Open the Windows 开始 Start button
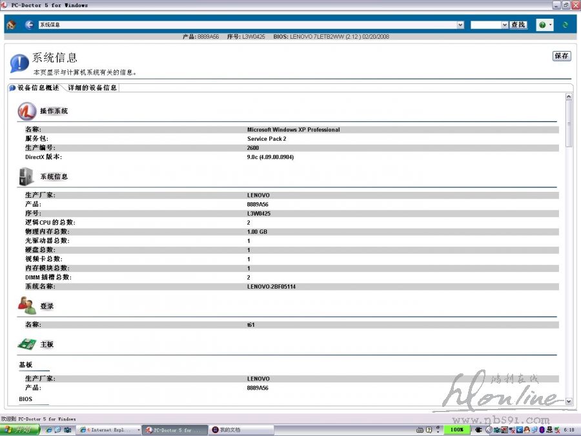Screen dimensions: 581x436 19,430
